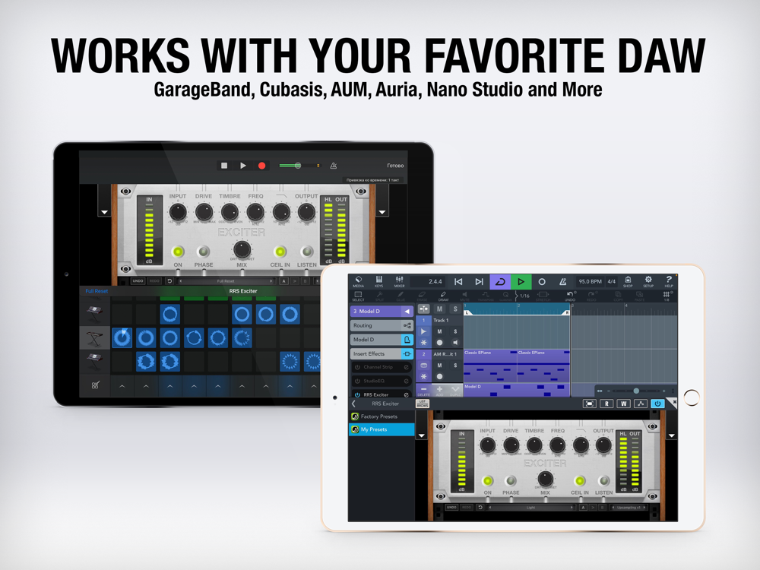Screen dimensions: 760x570
Task: Select the Factory Presets entry
Action: click(x=382, y=416)
